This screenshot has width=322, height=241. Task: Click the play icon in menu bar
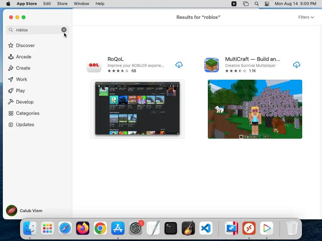[x=234, y=4]
